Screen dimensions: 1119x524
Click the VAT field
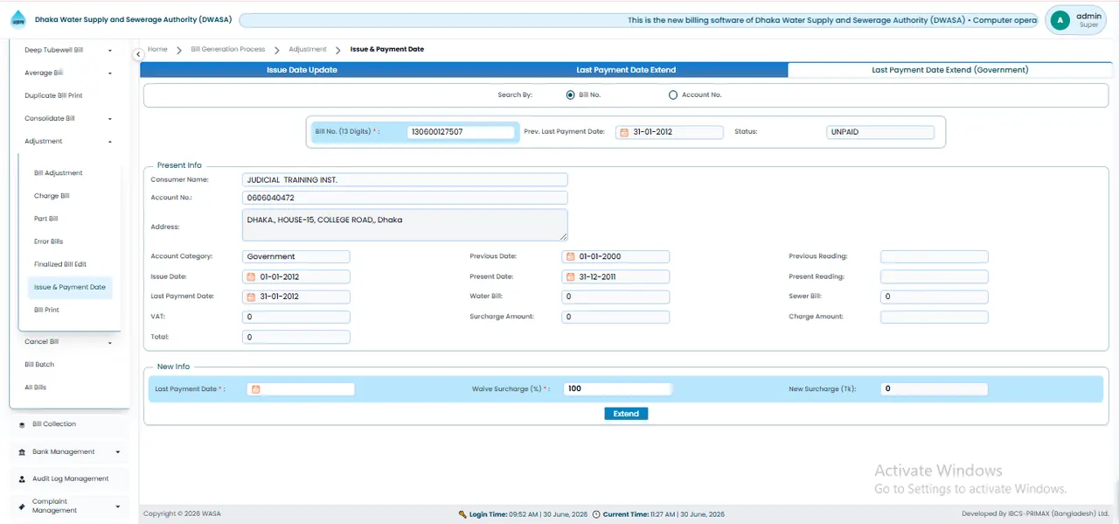[x=296, y=317]
